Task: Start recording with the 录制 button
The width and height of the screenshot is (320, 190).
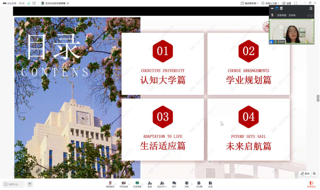Action: click(x=186, y=184)
